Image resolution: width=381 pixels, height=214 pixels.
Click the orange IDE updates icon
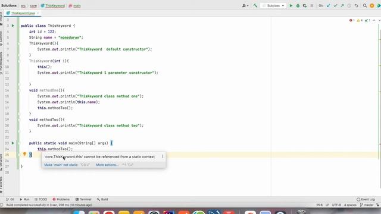371,5
